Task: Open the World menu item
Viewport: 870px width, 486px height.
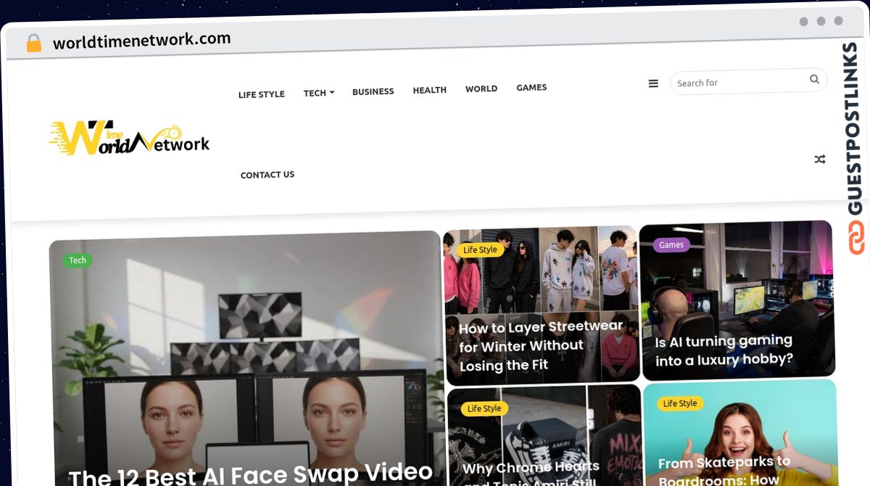Action: [x=481, y=88]
